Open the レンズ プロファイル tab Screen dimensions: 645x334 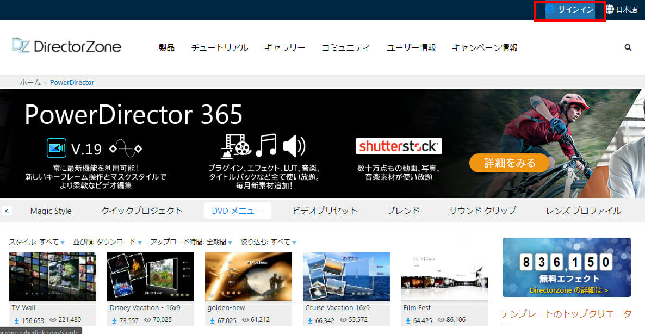pos(584,211)
